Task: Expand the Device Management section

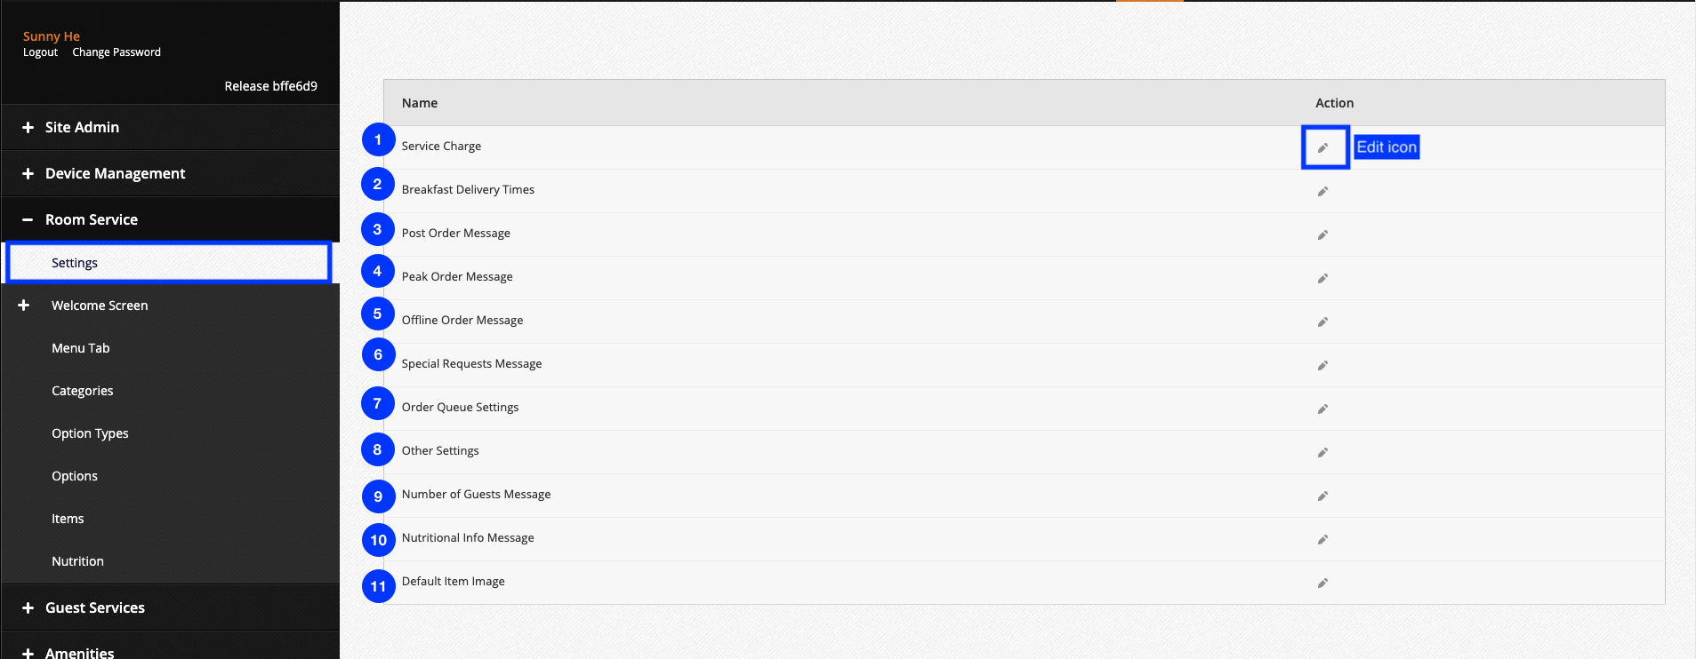Action: coord(115,173)
